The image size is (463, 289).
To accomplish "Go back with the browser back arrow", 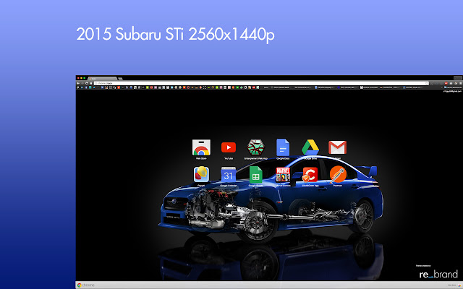I will pos(78,84).
